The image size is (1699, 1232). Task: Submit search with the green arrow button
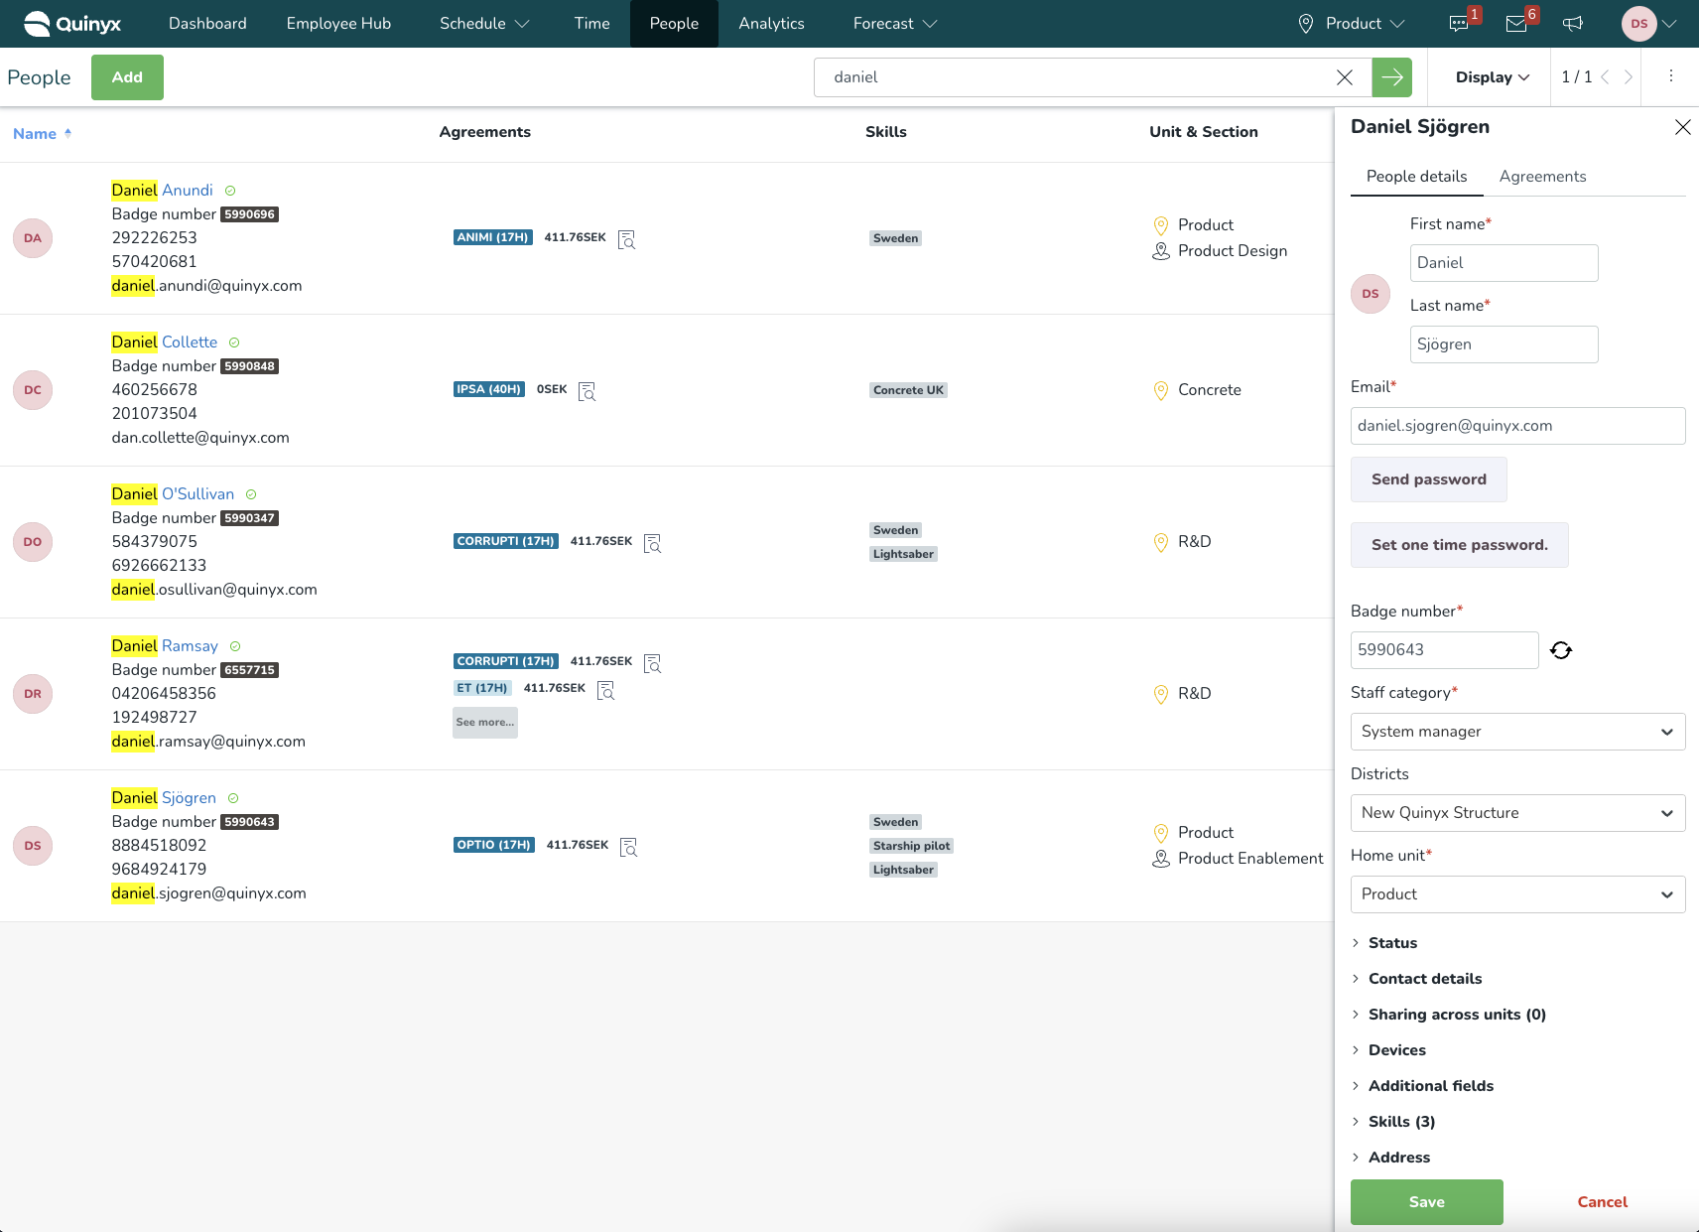[1392, 77]
